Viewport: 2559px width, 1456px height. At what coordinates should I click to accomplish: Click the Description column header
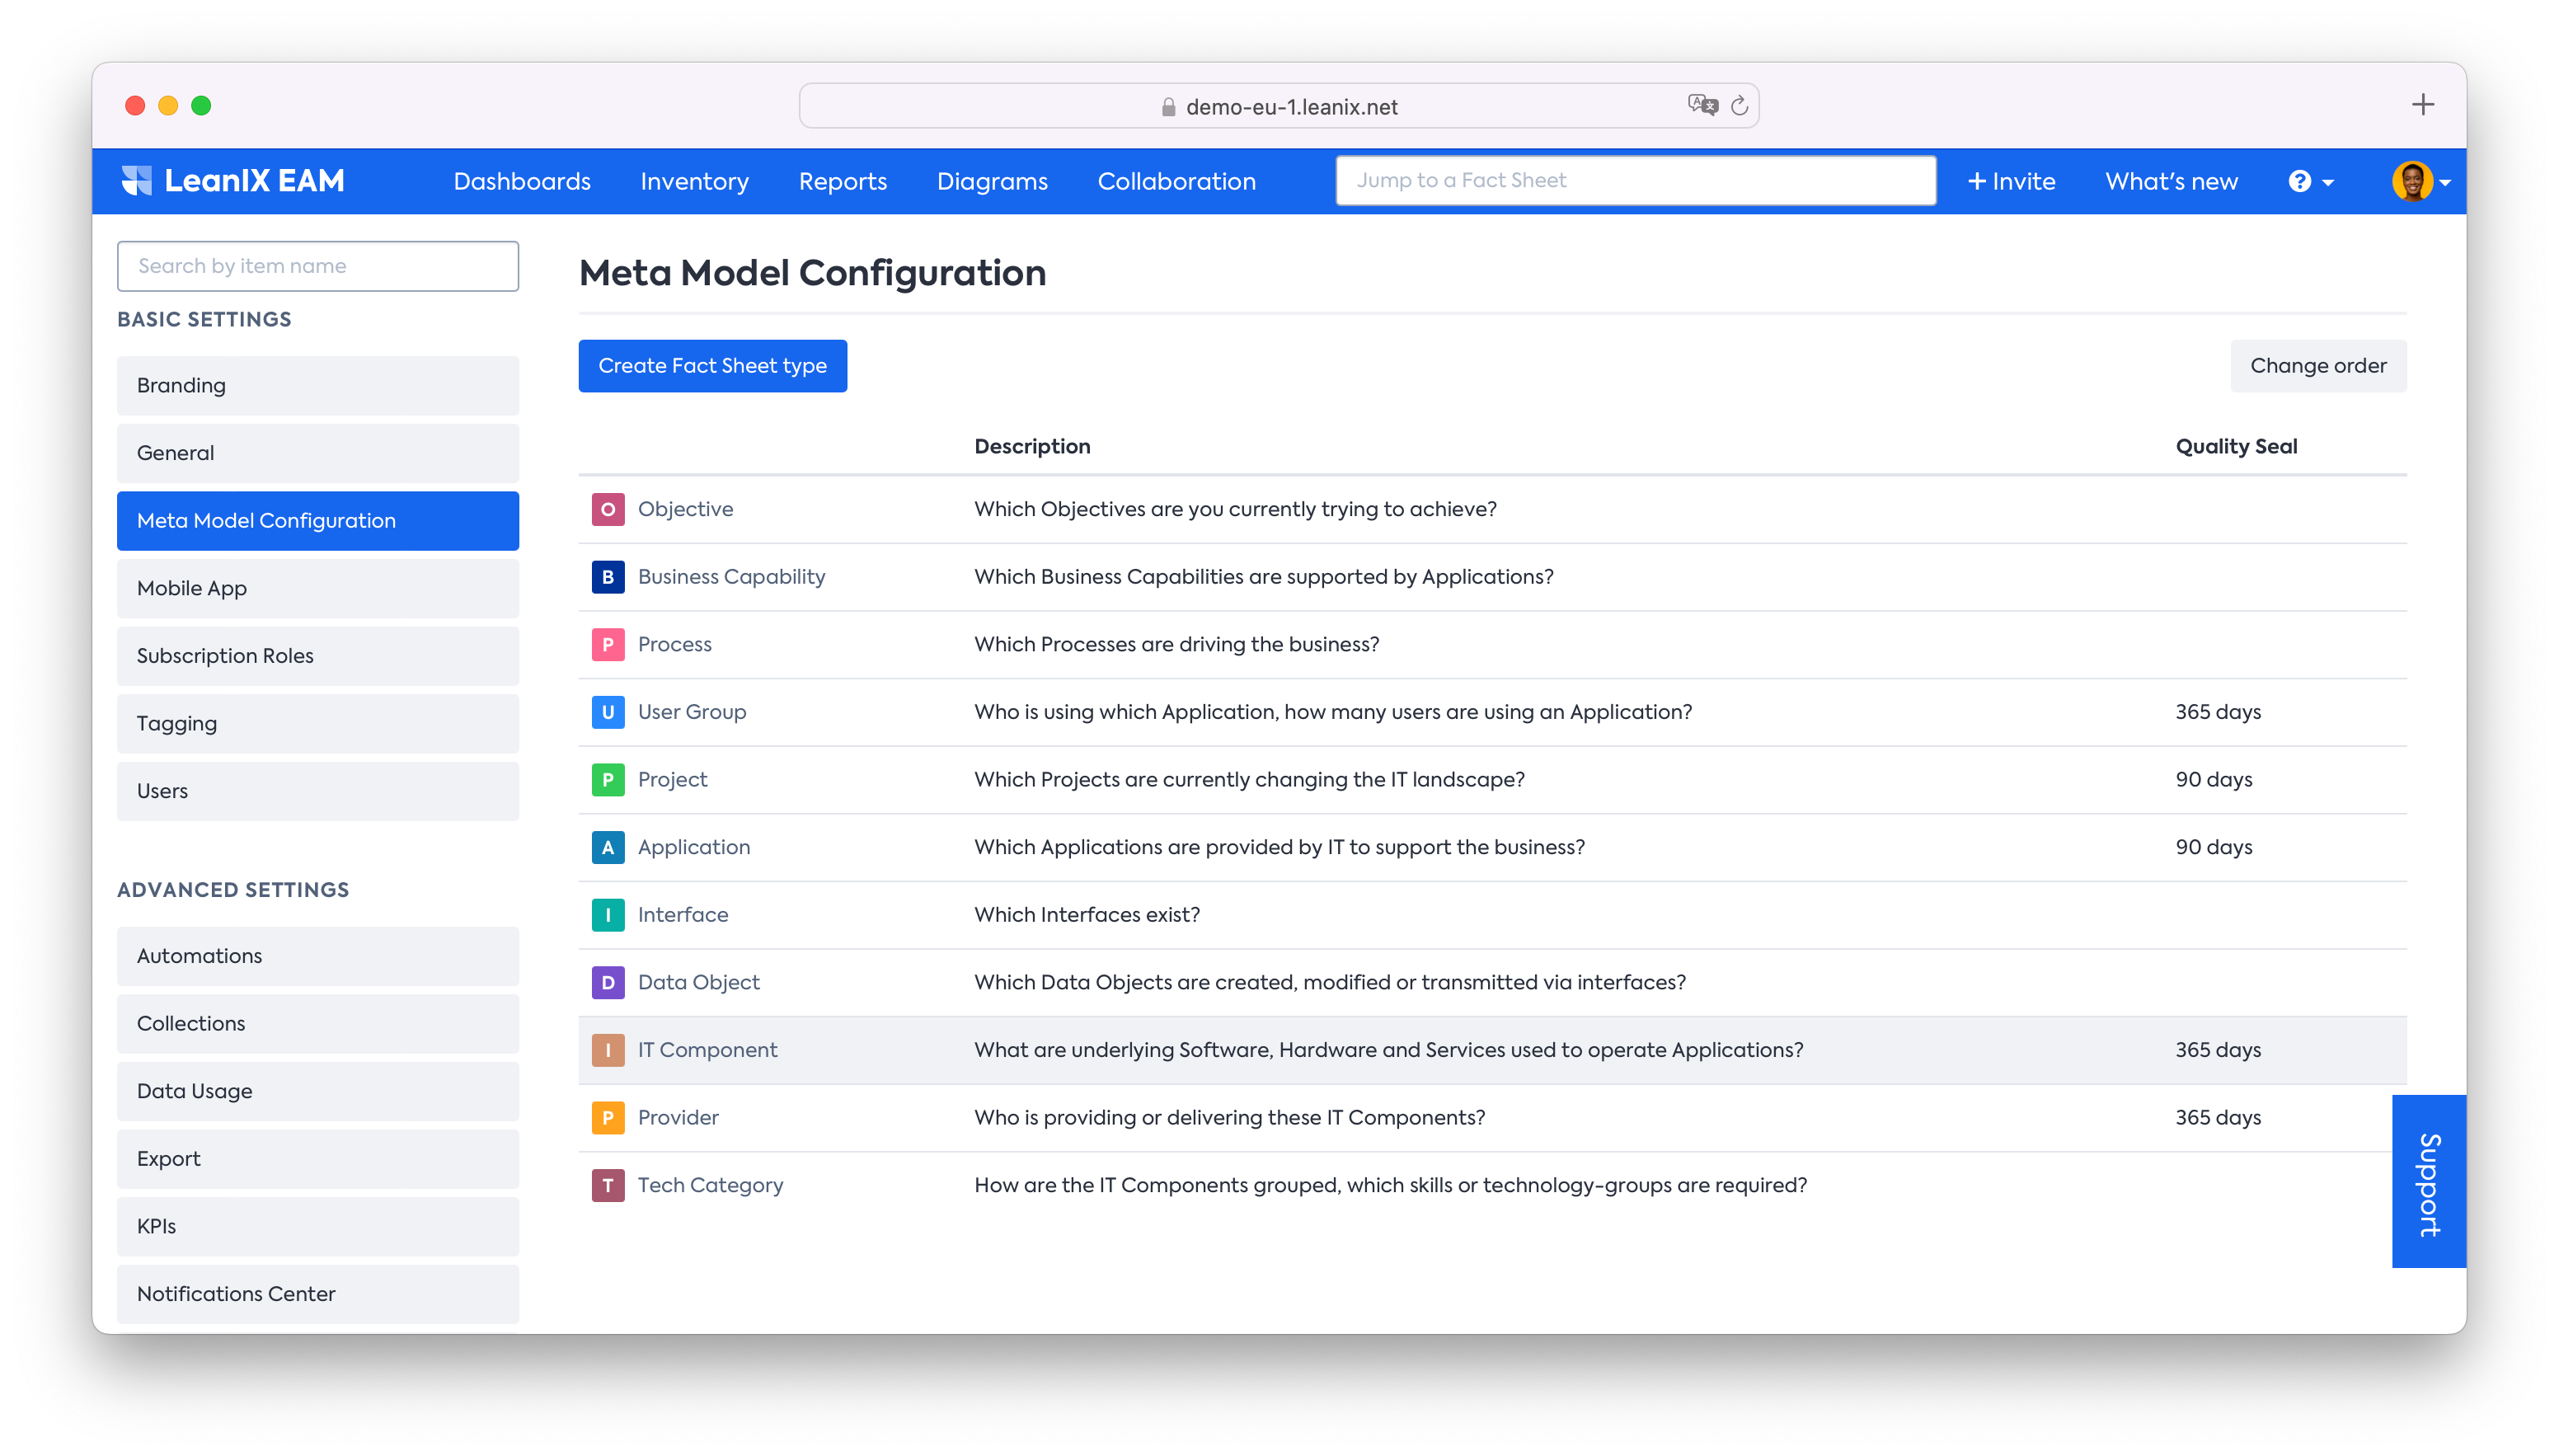click(1031, 447)
